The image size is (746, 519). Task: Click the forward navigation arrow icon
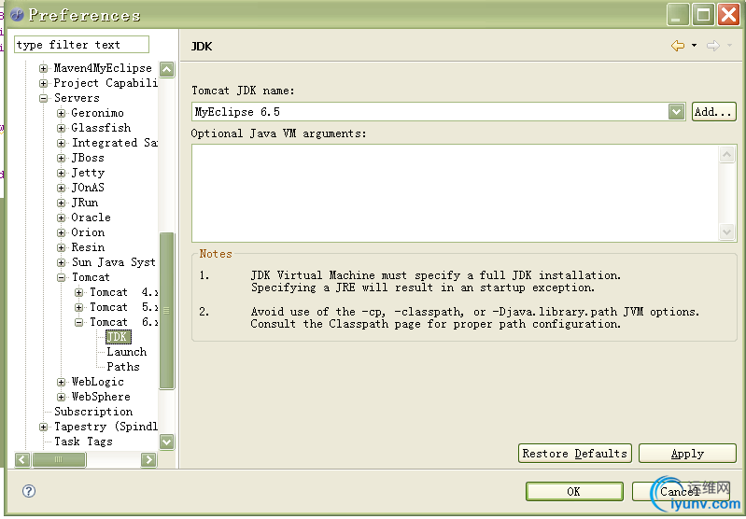tap(712, 46)
